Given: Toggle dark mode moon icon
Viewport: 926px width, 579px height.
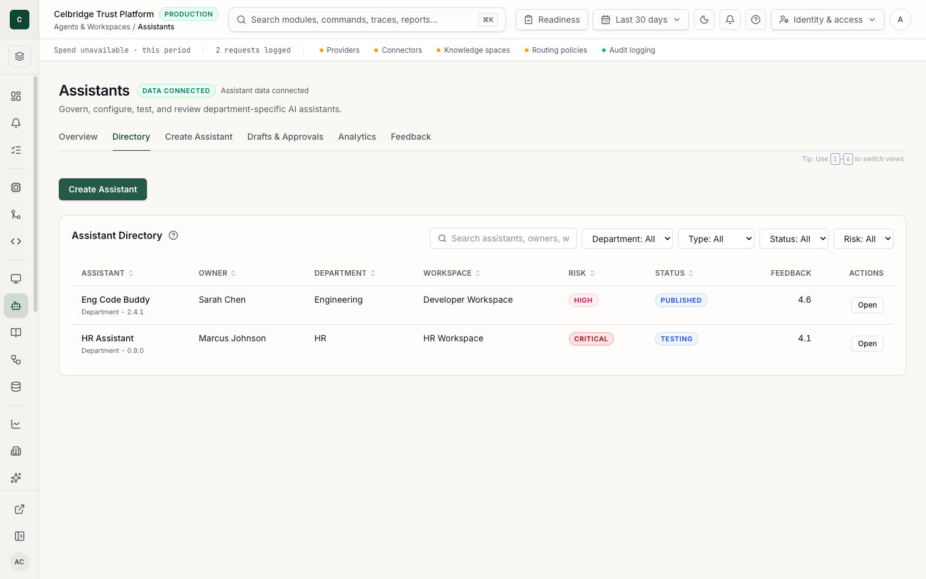Looking at the screenshot, I should coord(704,20).
